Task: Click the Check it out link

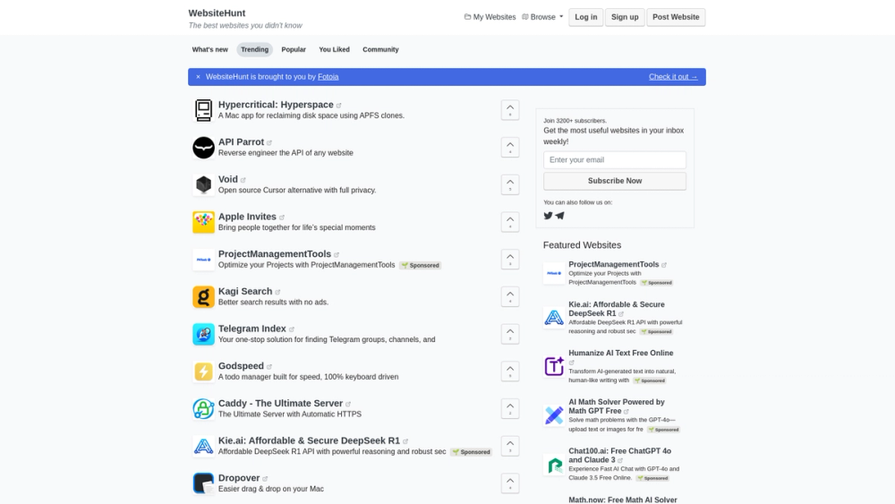Action: [673, 77]
